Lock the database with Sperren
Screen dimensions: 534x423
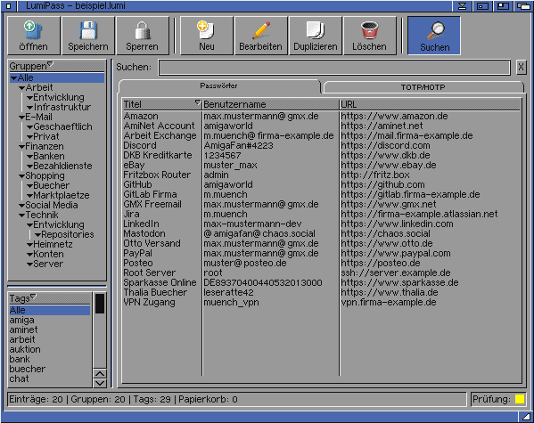coord(143,36)
